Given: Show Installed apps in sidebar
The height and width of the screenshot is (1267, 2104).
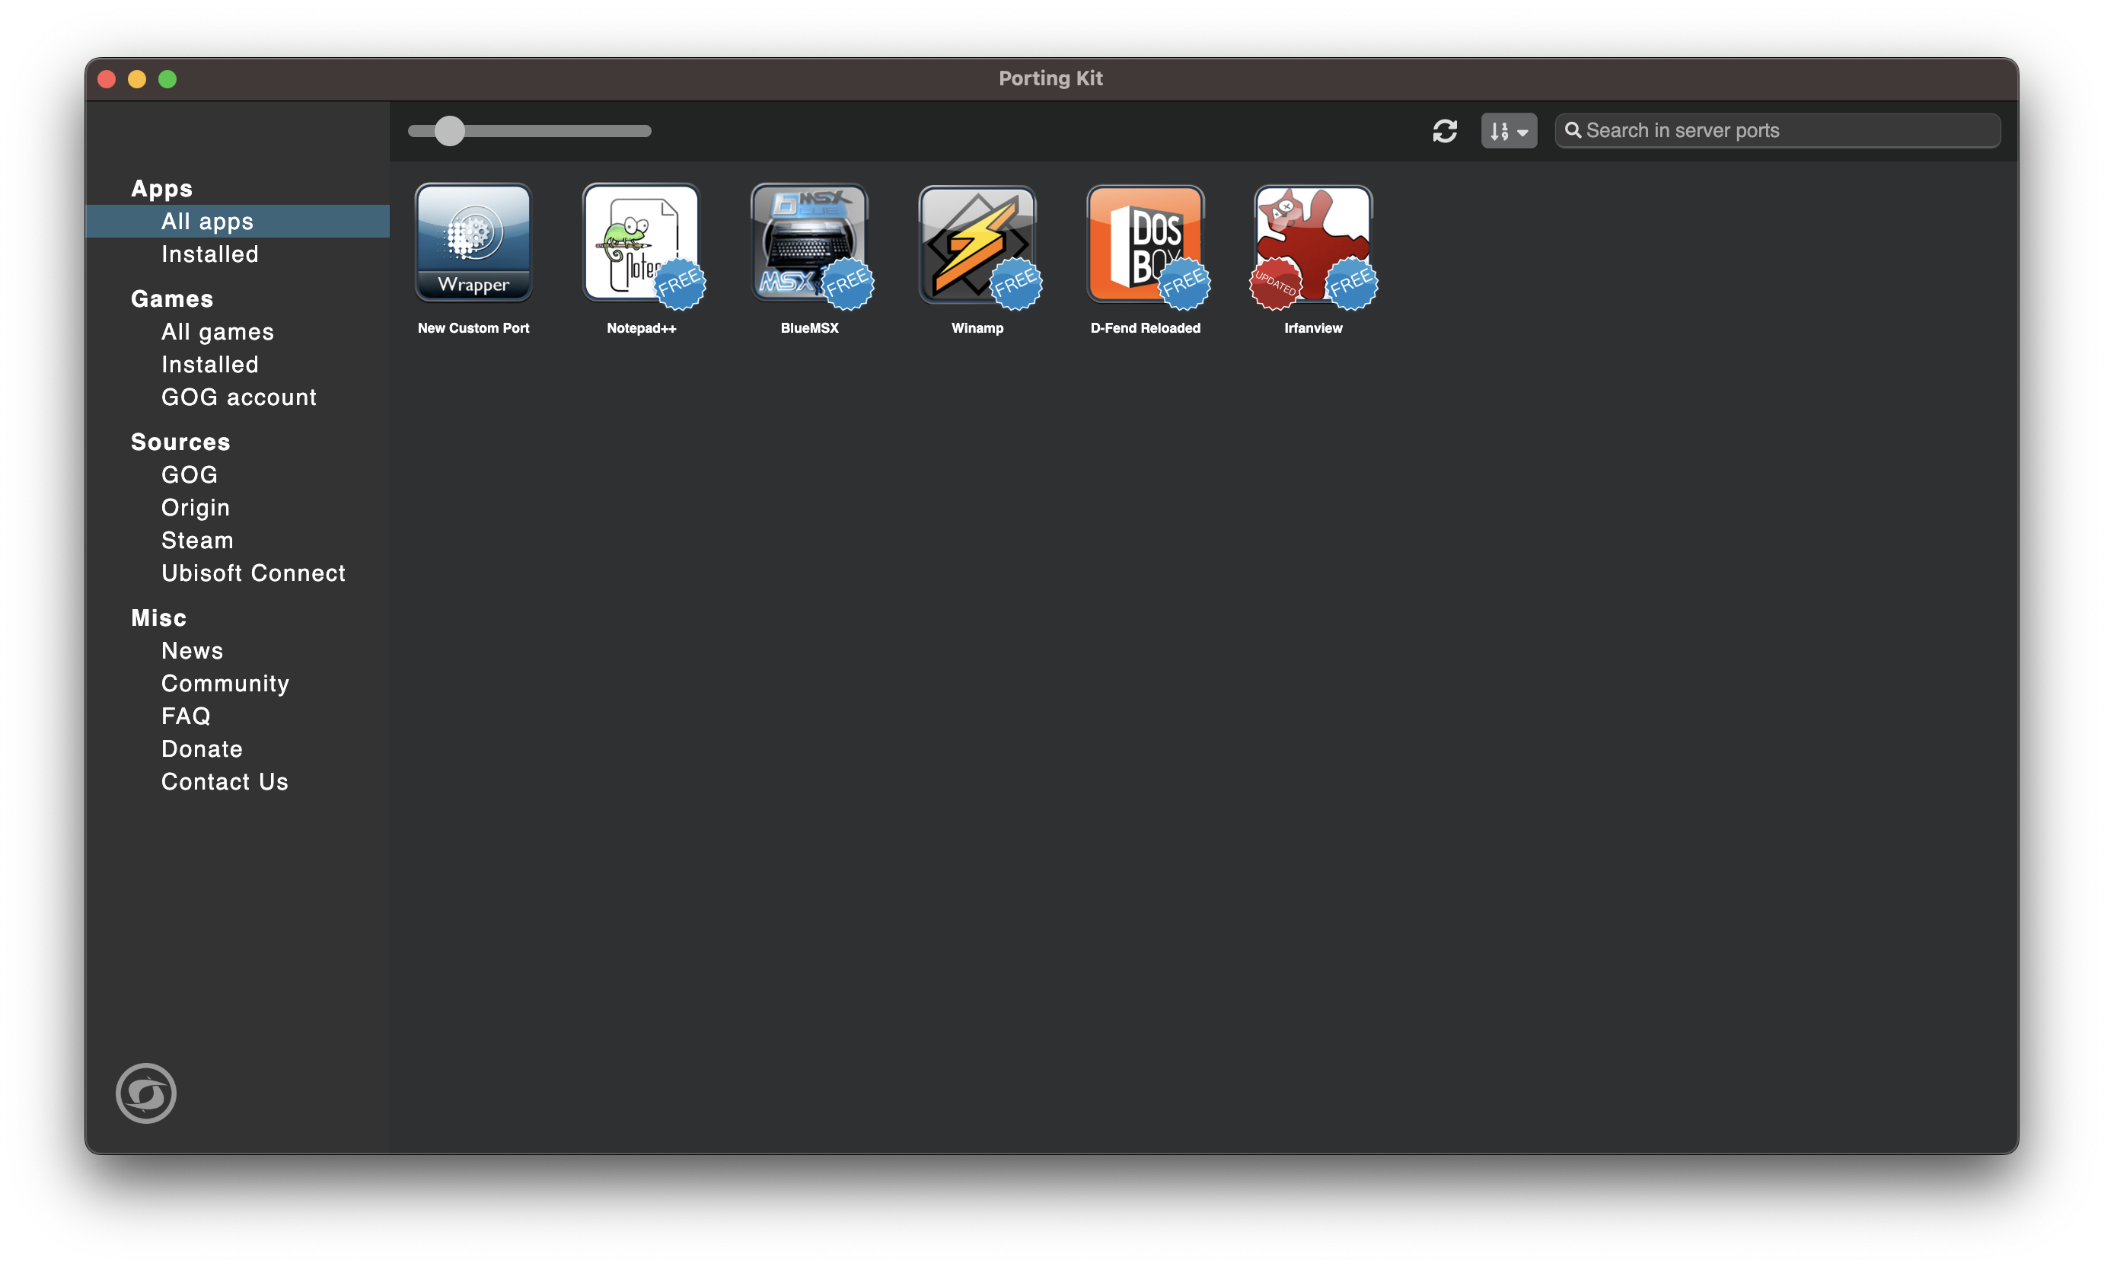Looking at the screenshot, I should [210, 254].
